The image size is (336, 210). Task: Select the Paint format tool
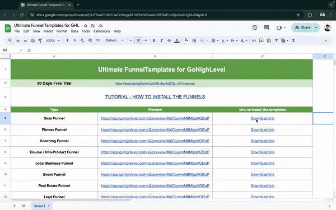(x=40, y=40)
